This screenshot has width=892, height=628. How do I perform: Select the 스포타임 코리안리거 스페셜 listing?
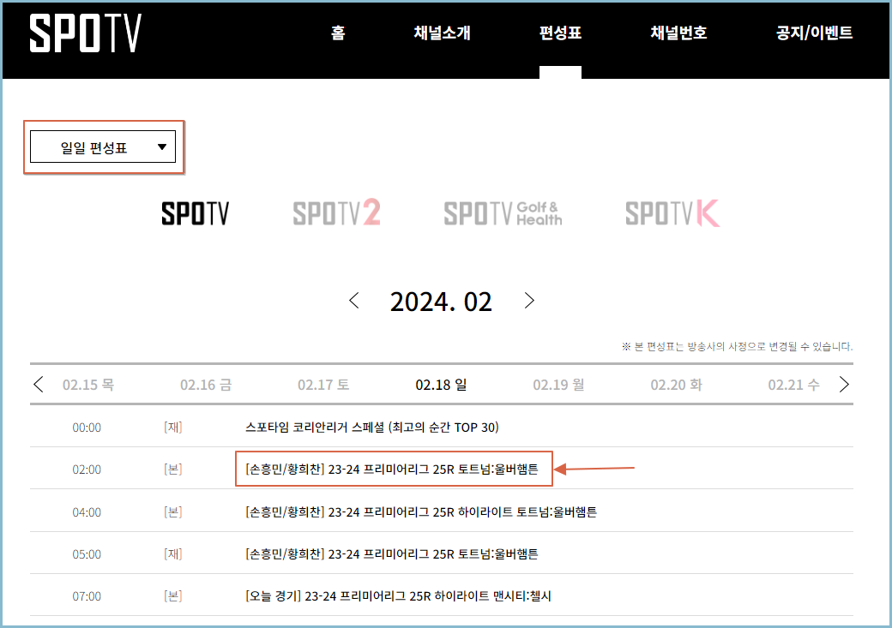click(x=371, y=427)
